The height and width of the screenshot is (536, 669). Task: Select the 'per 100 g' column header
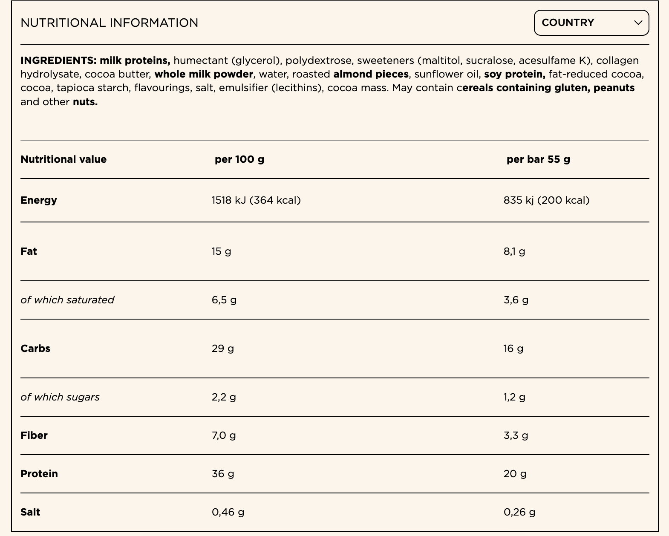239,159
